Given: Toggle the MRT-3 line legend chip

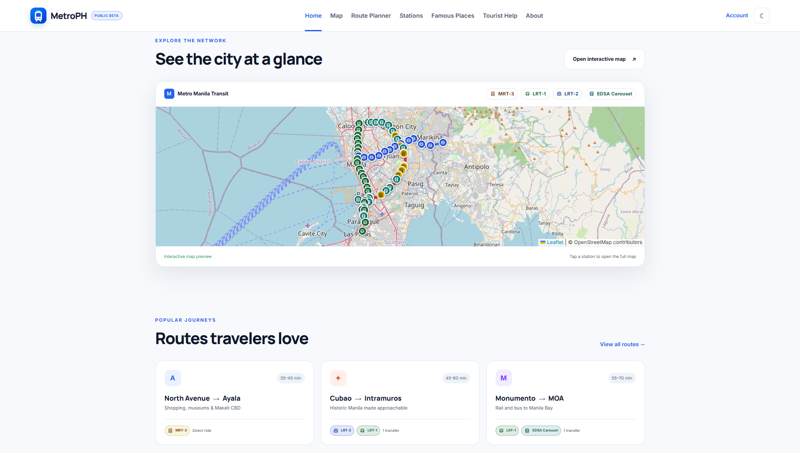Looking at the screenshot, I should [x=502, y=94].
